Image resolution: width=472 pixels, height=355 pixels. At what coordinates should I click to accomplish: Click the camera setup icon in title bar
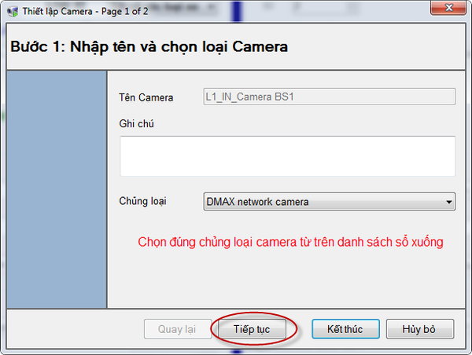pos(13,12)
